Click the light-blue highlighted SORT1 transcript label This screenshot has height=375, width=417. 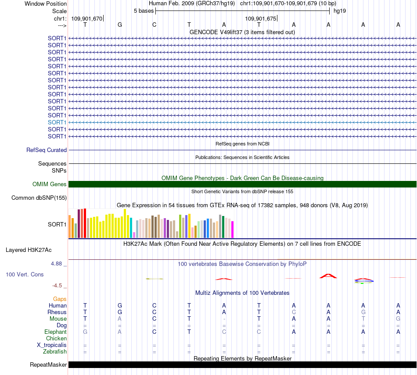pos(57,122)
